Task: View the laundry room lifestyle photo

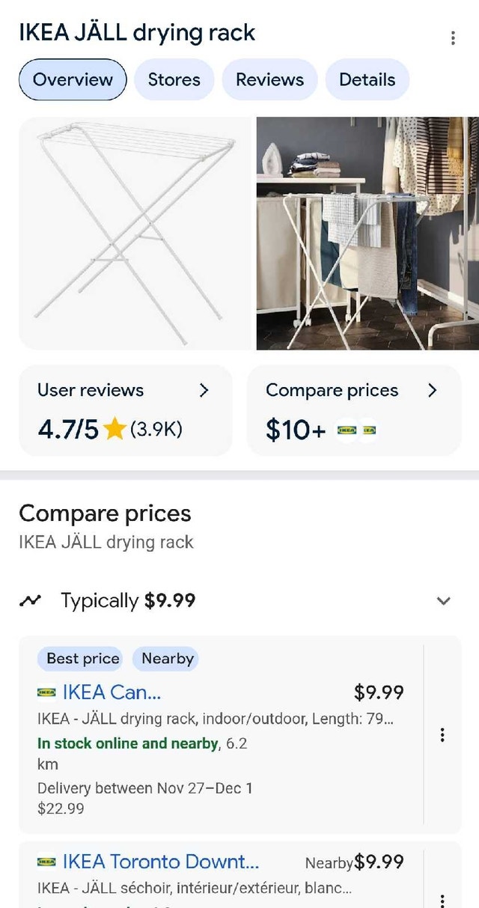Action: click(x=367, y=233)
